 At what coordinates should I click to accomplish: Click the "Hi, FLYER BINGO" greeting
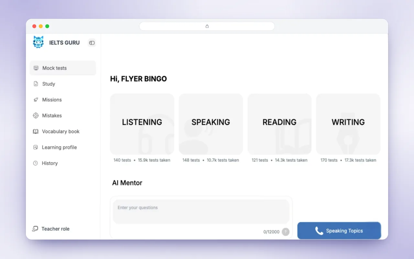[138, 79]
